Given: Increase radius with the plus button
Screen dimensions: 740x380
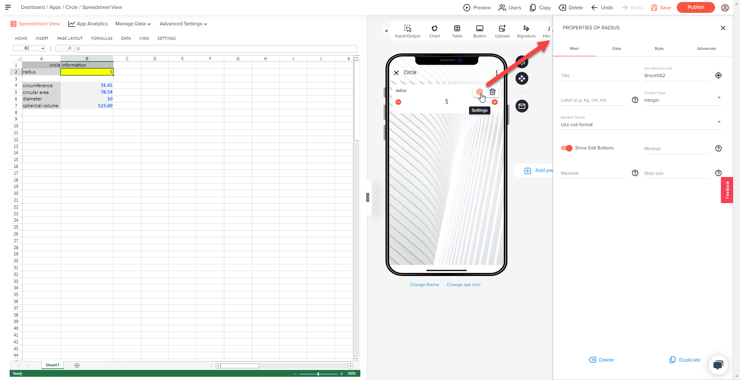Looking at the screenshot, I should pyautogui.click(x=495, y=102).
